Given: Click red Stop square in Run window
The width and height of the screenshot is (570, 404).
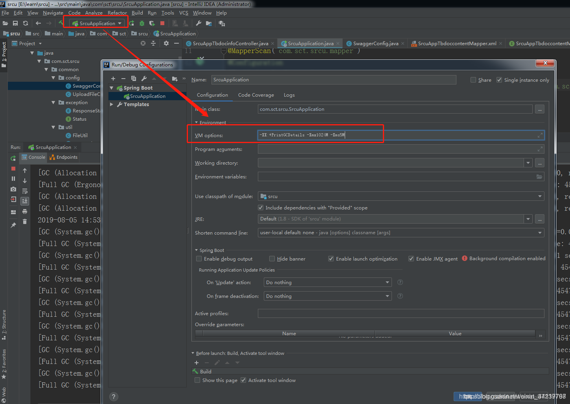Looking at the screenshot, I should pyautogui.click(x=13, y=169).
